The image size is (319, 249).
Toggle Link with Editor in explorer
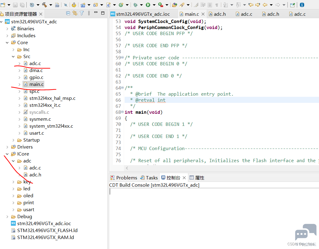coord(75,13)
